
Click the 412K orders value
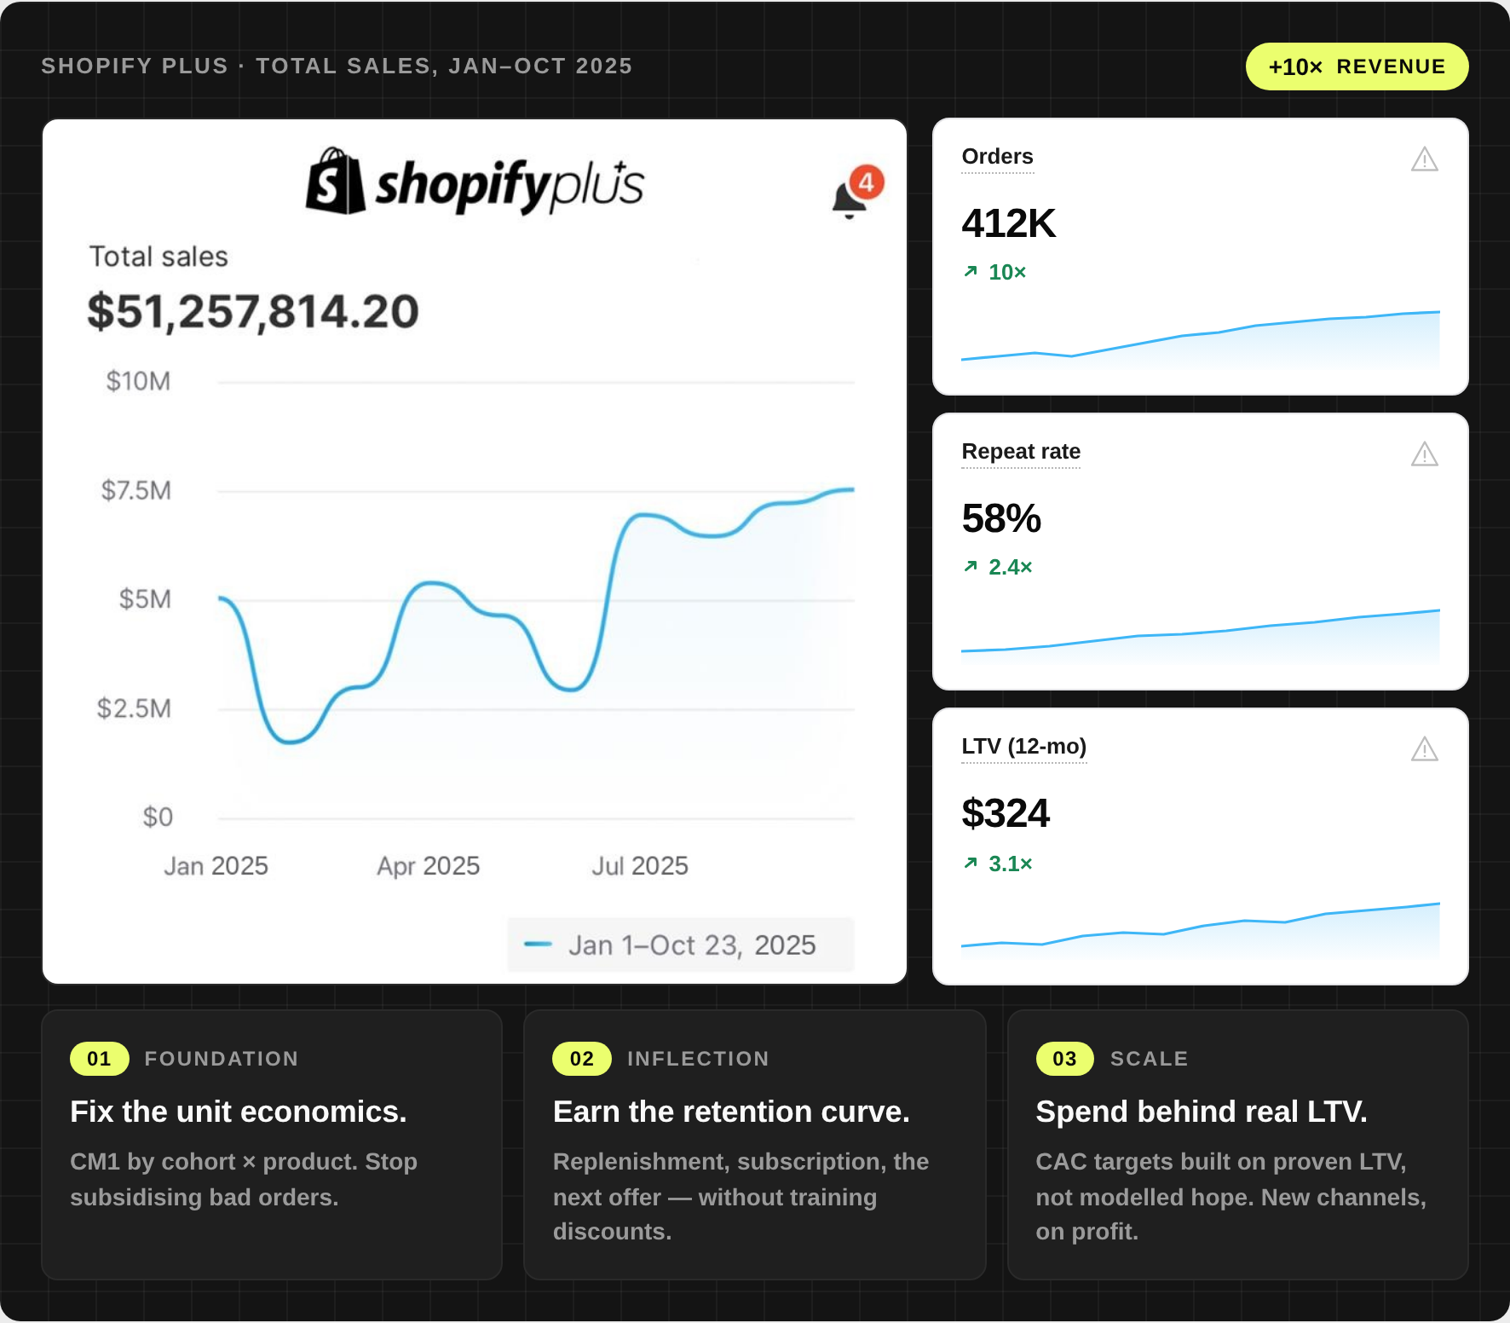pyautogui.click(x=1009, y=223)
